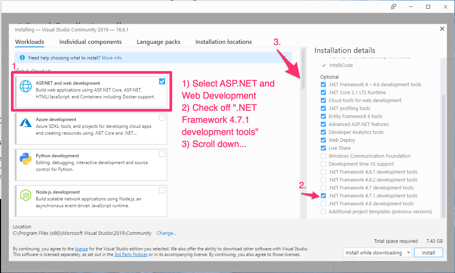Switch to the Individual components tab
Screen dimensions: 455x273
[90, 42]
